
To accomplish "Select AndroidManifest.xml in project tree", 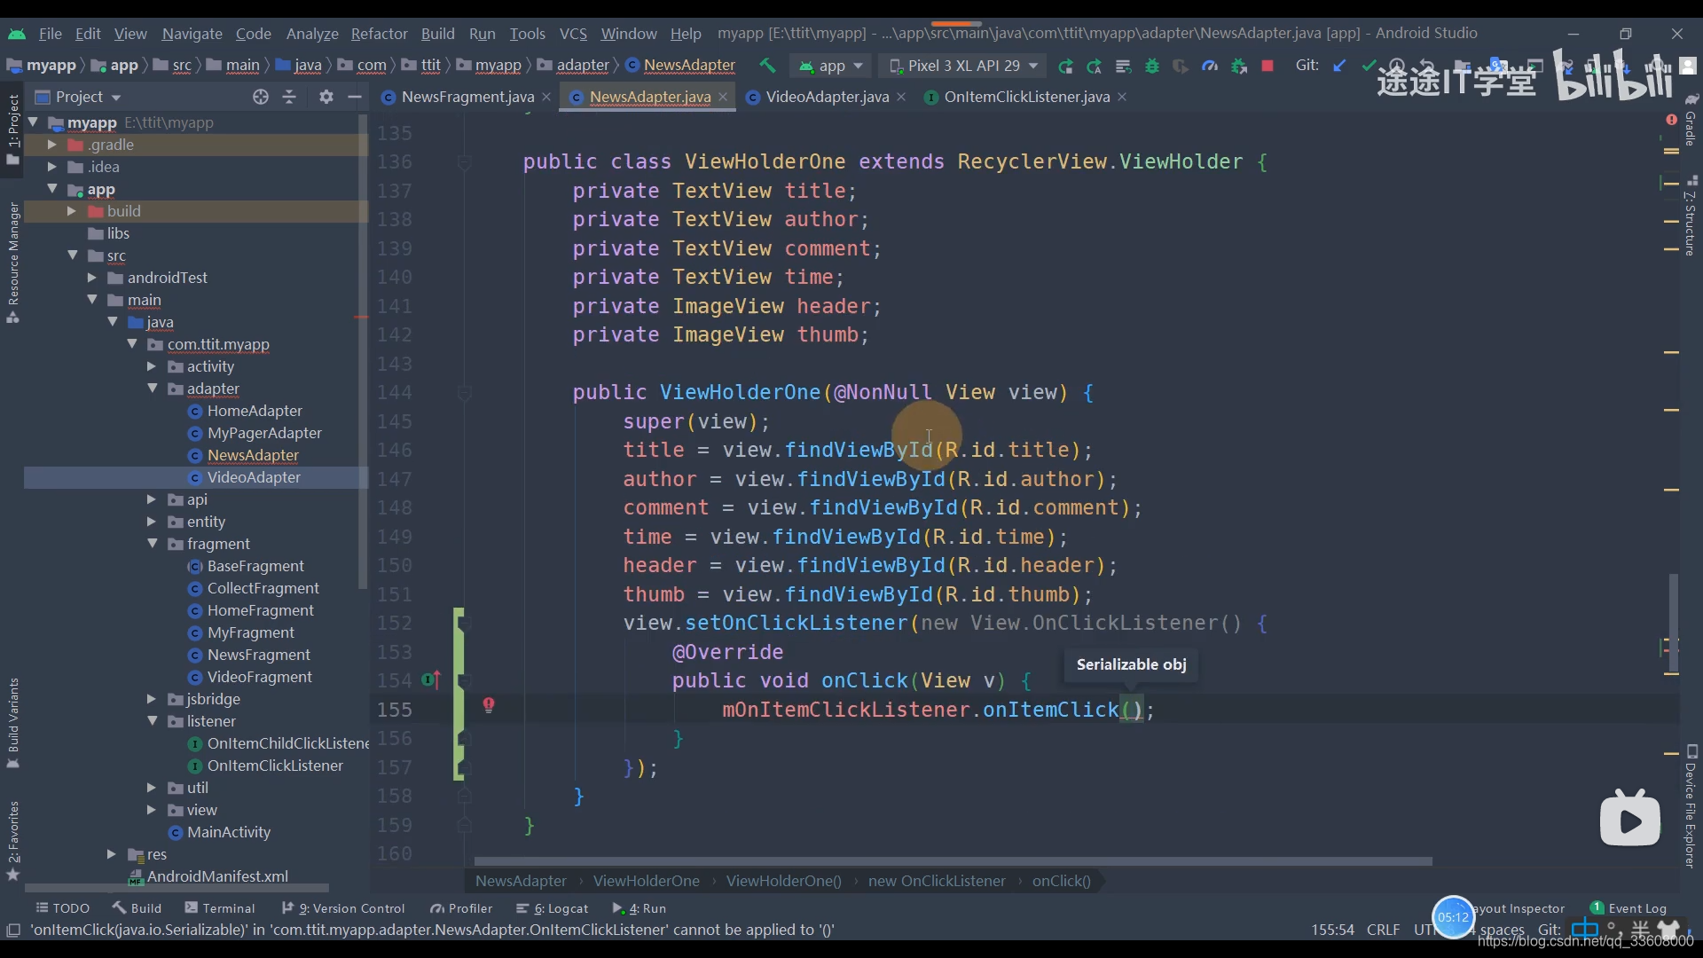I will (x=217, y=876).
